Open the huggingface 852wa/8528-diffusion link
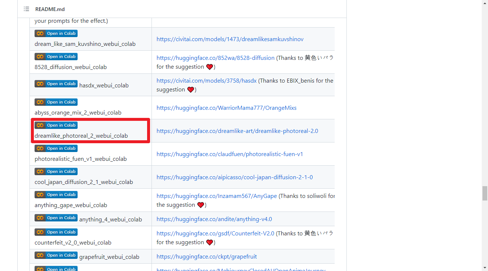 pyautogui.click(x=215, y=58)
